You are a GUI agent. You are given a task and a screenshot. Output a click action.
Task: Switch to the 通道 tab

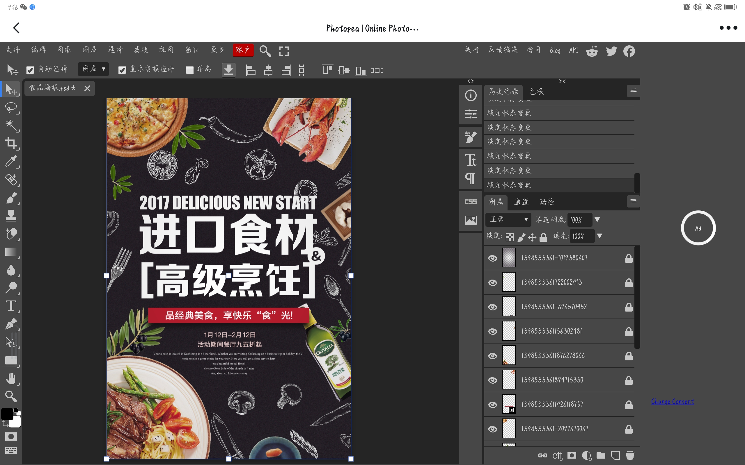click(521, 202)
